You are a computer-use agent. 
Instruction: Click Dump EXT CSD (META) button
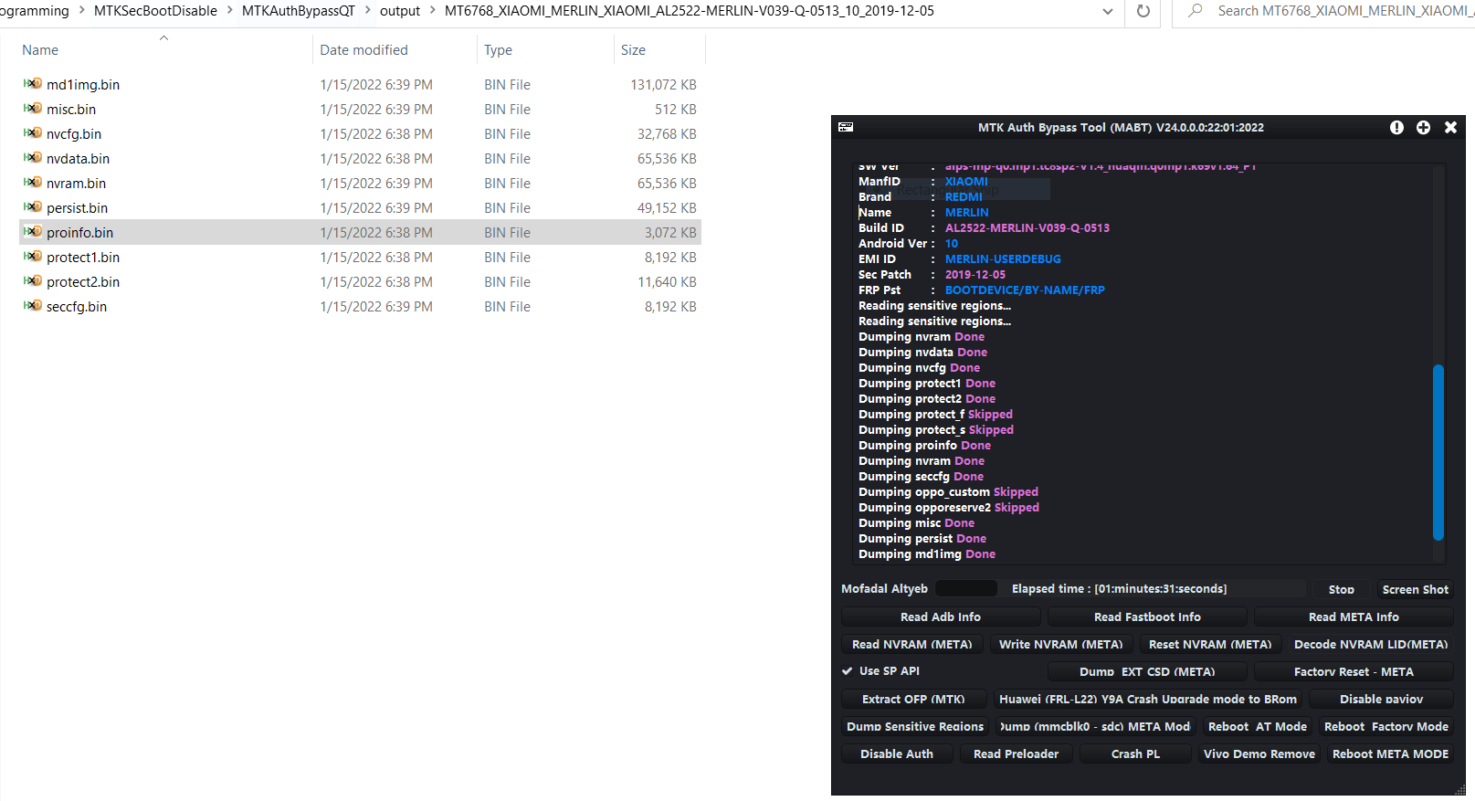click(x=1147, y=672)
